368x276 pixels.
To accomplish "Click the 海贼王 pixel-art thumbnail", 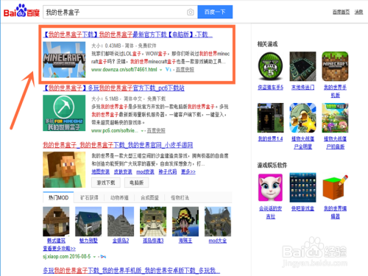I will [185, 222].
